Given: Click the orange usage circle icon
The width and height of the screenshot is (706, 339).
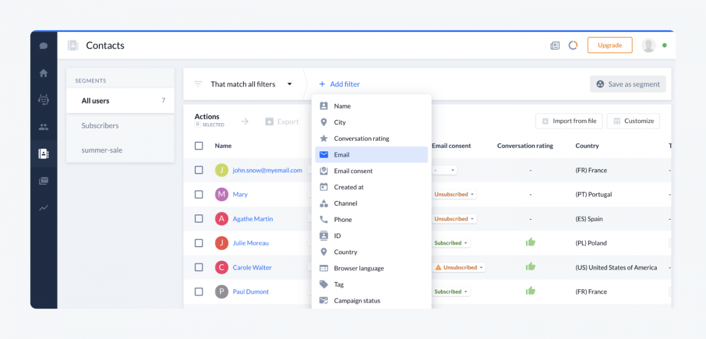Looking at the screenshot, I should (573, 45).
